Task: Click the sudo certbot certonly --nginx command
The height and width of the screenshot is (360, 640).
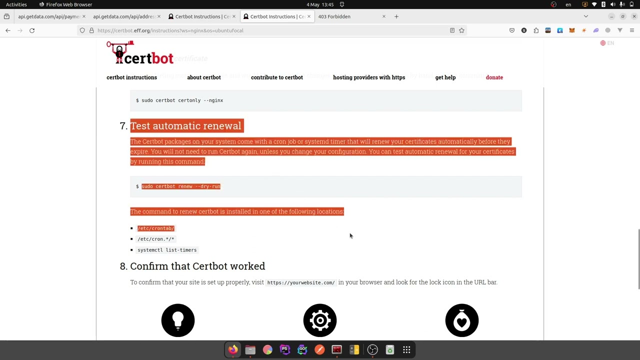Action: click(182, 100)
